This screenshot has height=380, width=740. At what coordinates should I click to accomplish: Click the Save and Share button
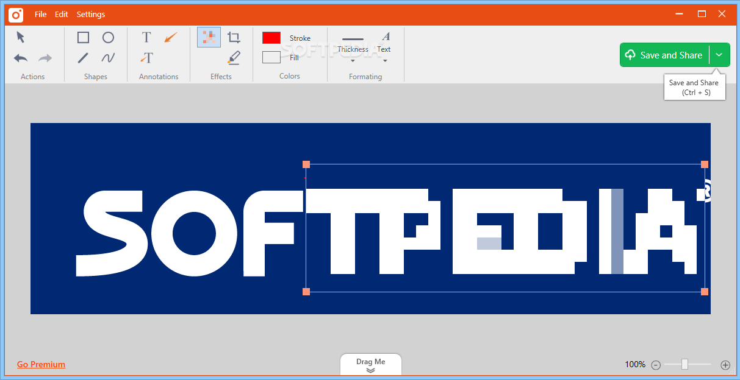(x=664, y=55)
